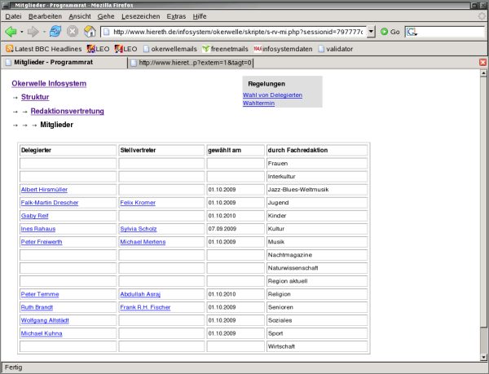The width and height of the screenshot is (489, 374).
Task: Open deputy Frank R.H. Fischer
Action: point(145,307)
